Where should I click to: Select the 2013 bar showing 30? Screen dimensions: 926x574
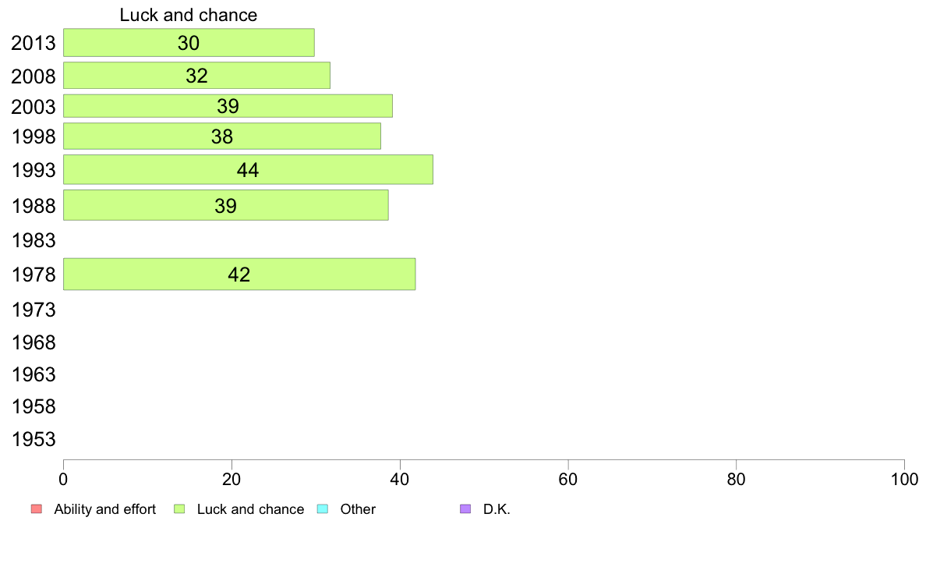(189, 43)
